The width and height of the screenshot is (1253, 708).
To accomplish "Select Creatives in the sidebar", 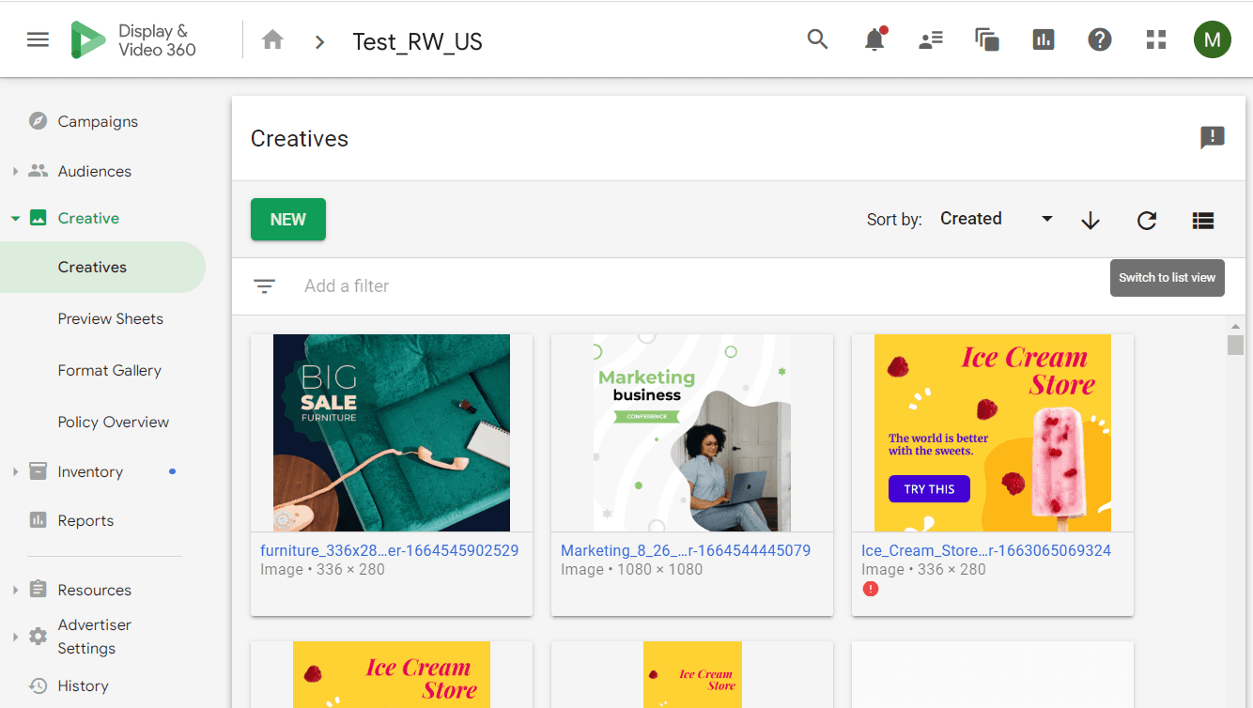I will click(x=92, y=267).
